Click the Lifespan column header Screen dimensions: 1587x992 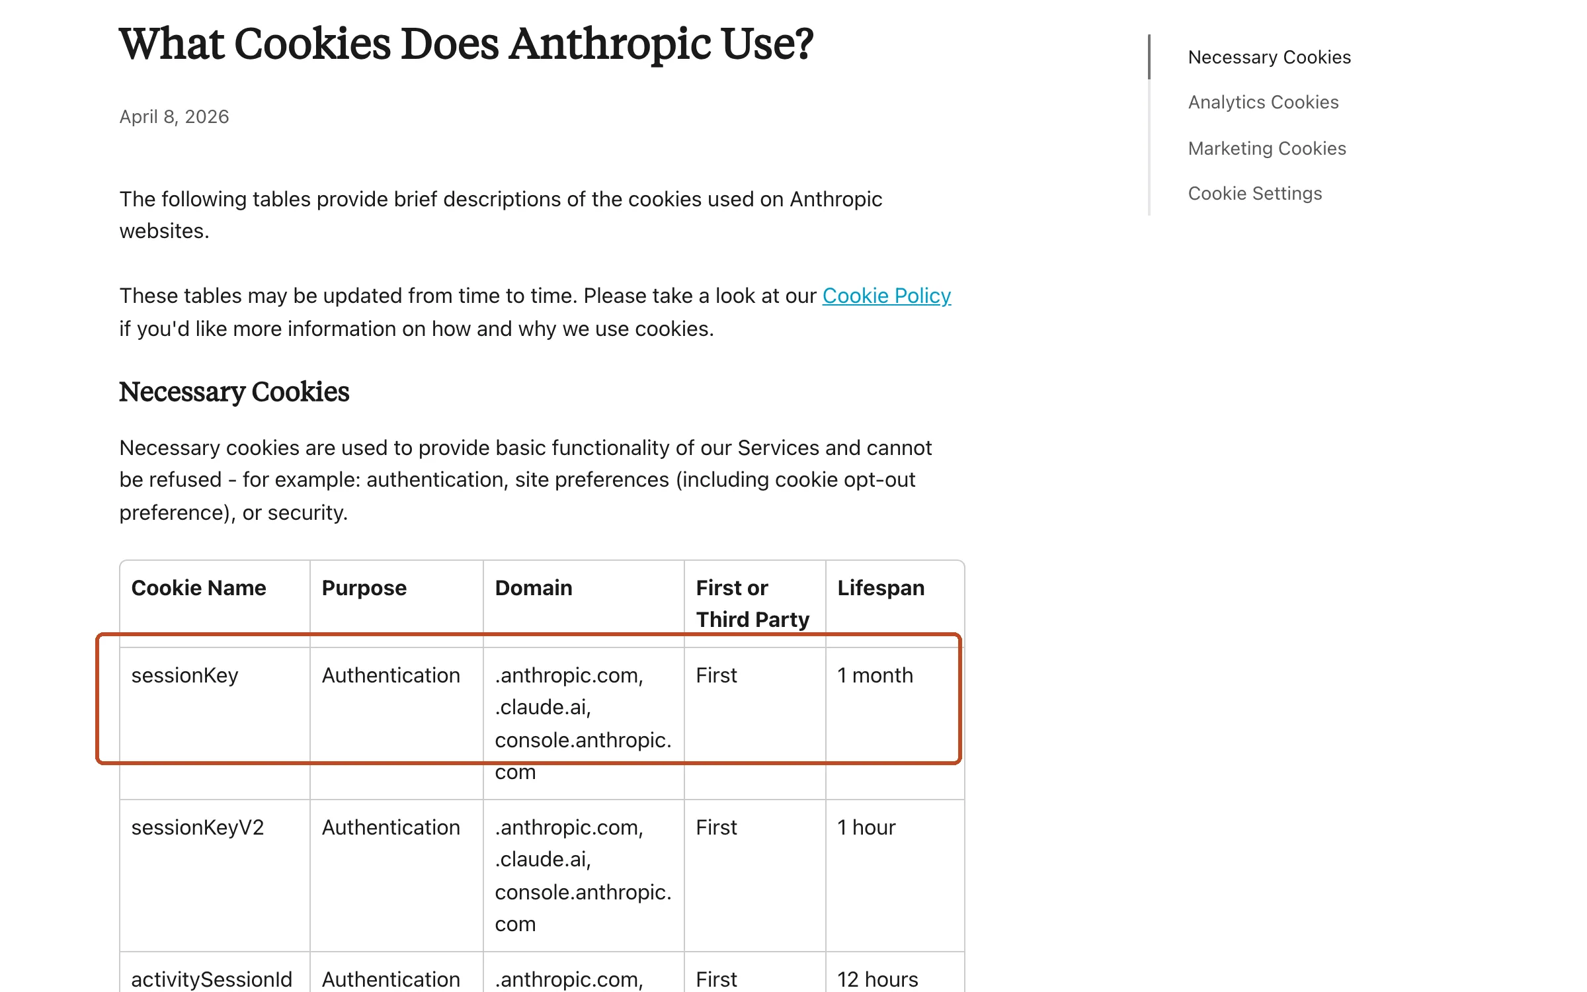[881, 588]
